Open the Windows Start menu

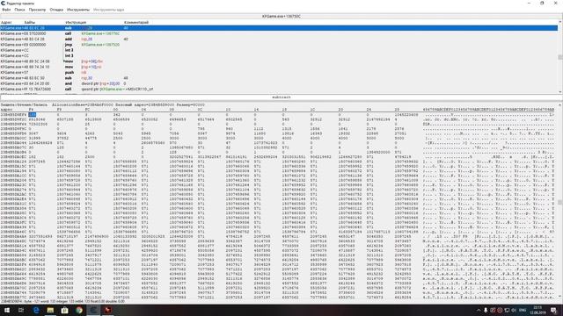[x=7, y=310]
